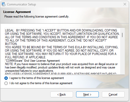
Task: Click the "Communicator Setup" title bar text
Action: point(21,4)
